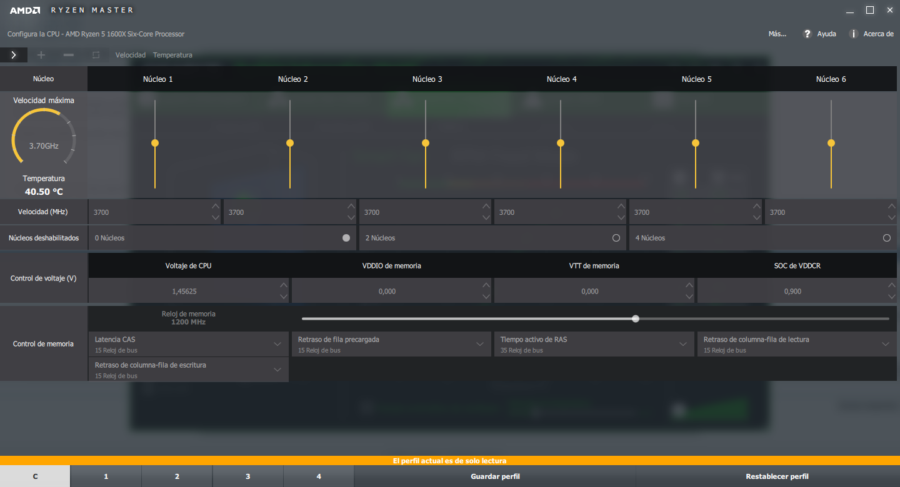
Task: Show the Temperatura view
Action: (x=172, y=55)
